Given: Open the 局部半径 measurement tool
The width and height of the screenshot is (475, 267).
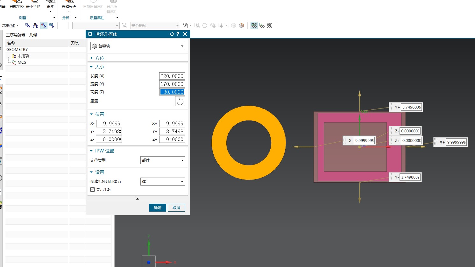Looking at the screenshot, I should pos(17,4).
